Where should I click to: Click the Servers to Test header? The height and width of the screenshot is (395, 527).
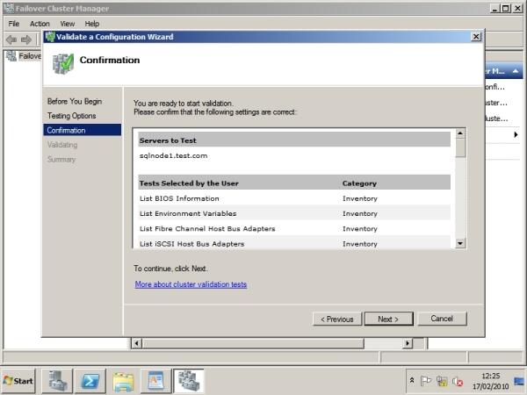(x=294, y=140)
